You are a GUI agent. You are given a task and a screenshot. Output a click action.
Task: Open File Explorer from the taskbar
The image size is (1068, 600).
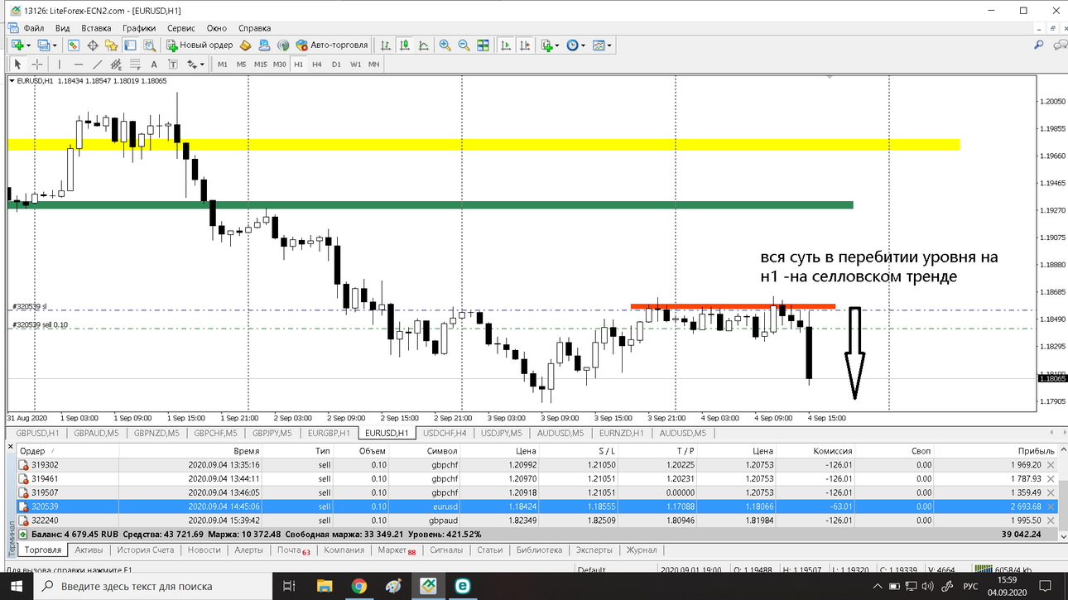[325, 586]
